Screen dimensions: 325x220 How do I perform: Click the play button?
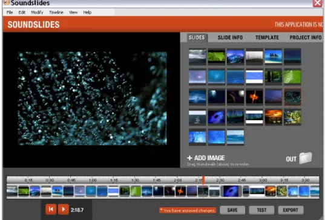point(64,209)
